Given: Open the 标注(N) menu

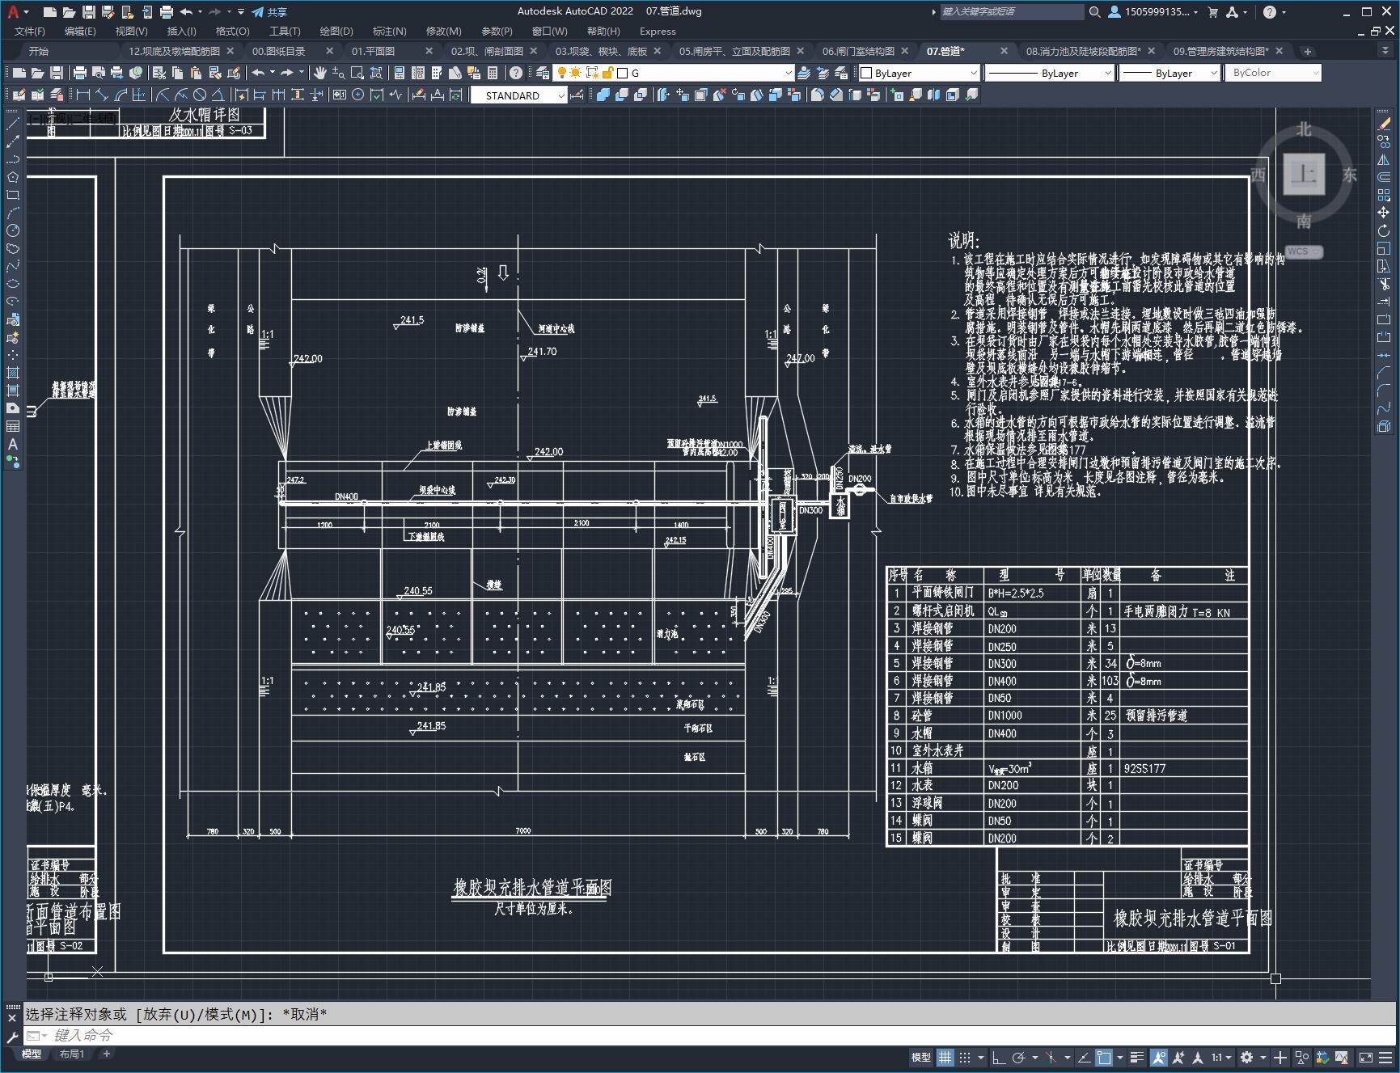Looking at the screenshot, I should tap(389, 32).
